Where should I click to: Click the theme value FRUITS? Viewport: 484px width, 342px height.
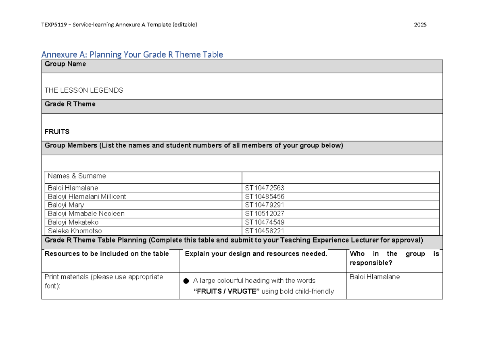click(x=57, y=132)
